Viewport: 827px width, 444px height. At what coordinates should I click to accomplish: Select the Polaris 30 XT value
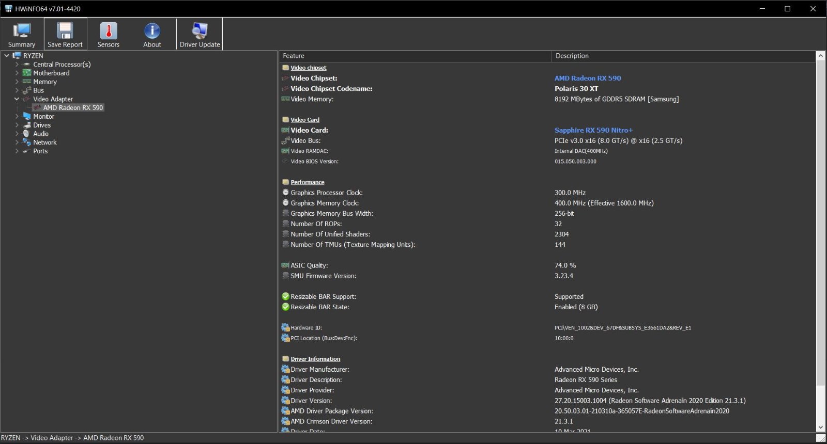point(576,88)
